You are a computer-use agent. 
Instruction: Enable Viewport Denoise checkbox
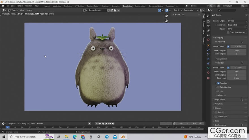click(x=218, y=59)
